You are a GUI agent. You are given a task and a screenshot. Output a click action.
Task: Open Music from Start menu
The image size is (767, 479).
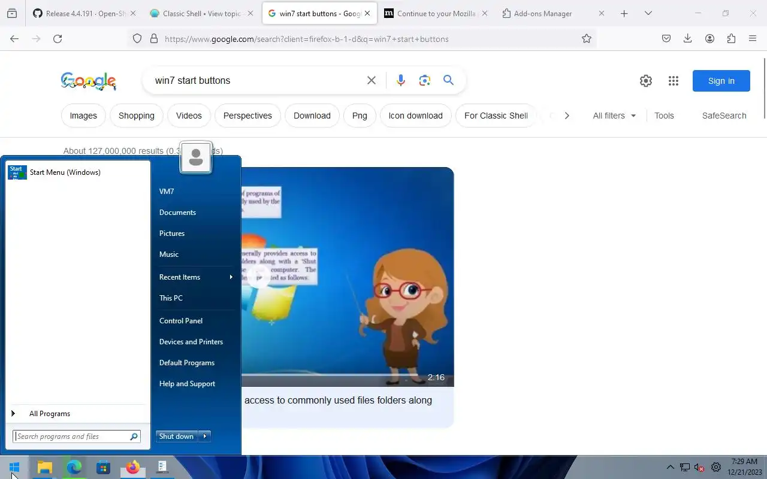click(169, 254)
